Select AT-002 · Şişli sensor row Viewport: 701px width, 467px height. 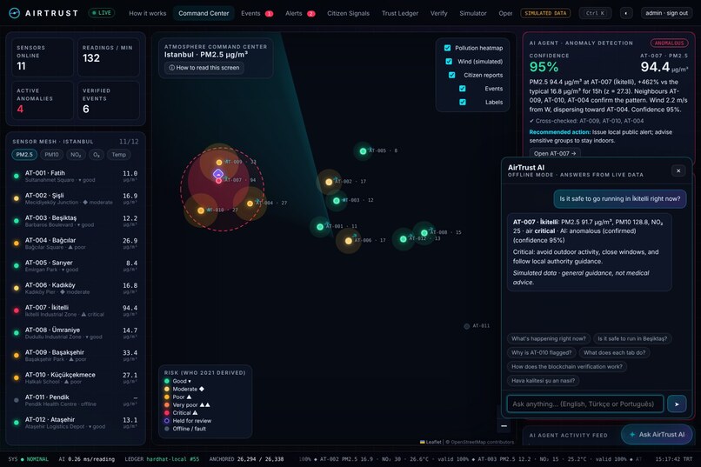click(x=76, y=198)
